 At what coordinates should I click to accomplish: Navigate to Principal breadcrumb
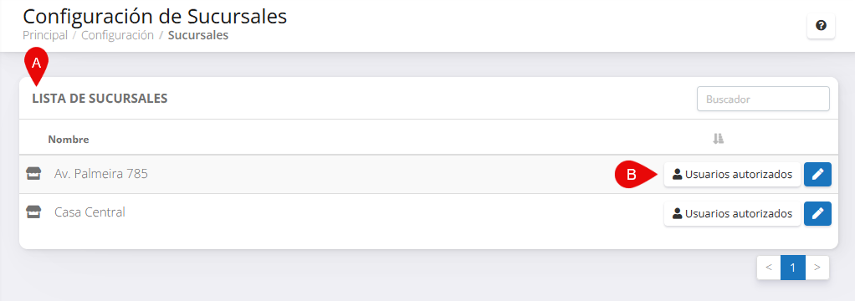point(45,36)
